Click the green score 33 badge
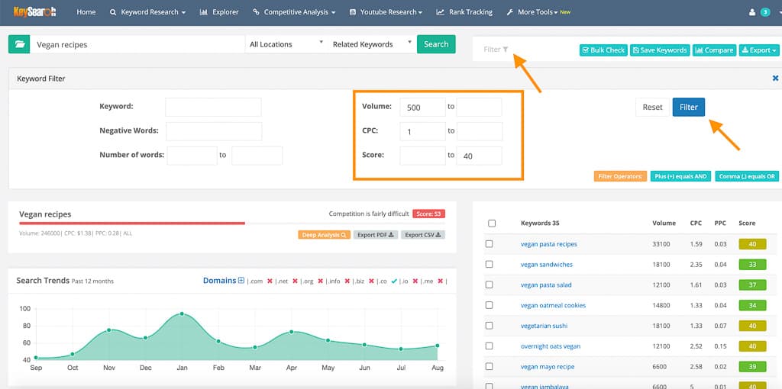 pyautogui.click(x=751, y=265)
